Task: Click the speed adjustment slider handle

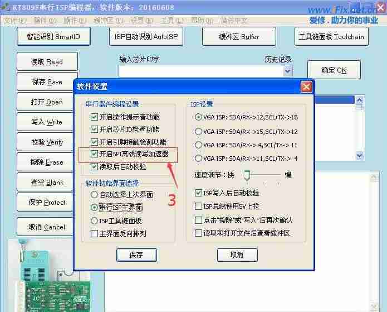Action: (246, 175)
